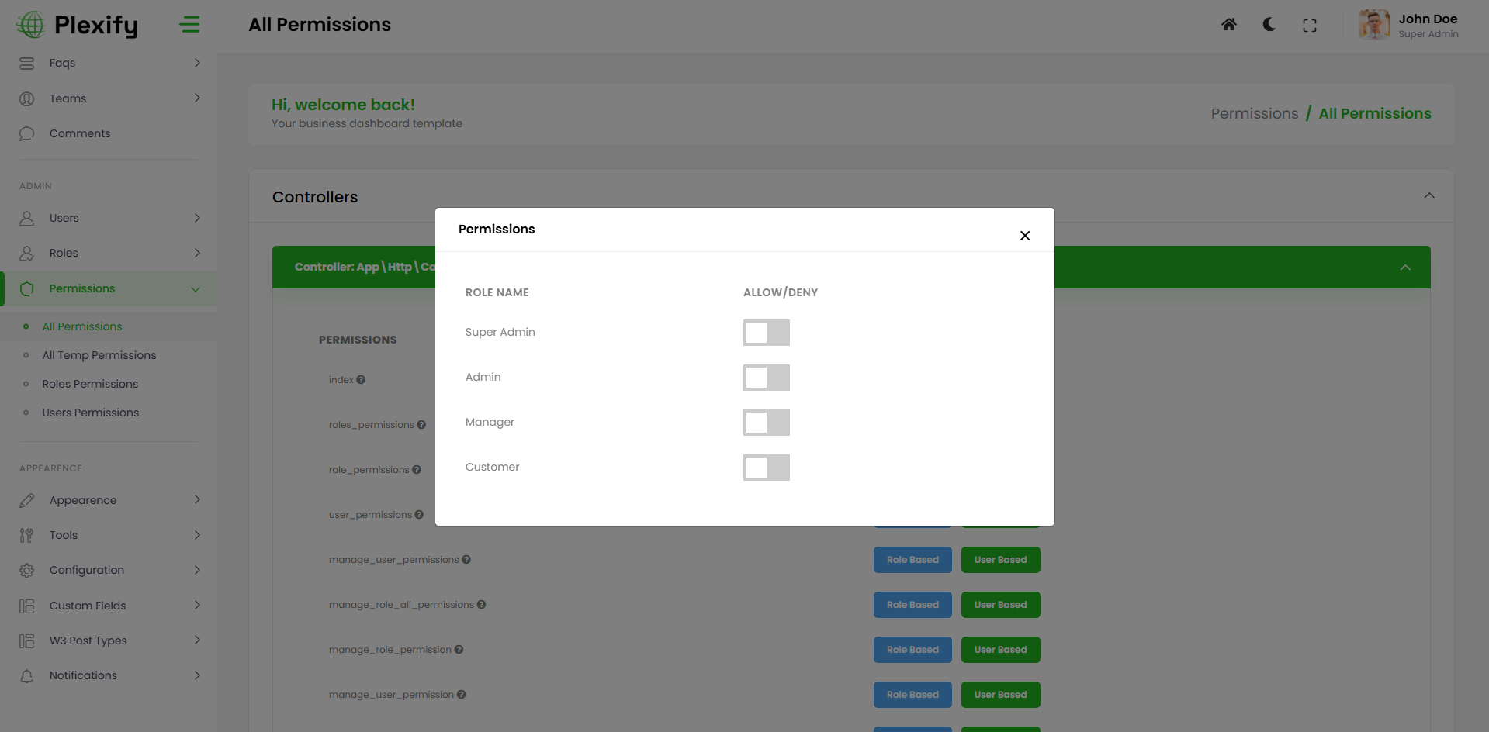Click the help icon next to manage_user_permissions
Image resolution: width=1489 pixels, height=732 pixels.
pyautogui.click(x=466, y=560)
